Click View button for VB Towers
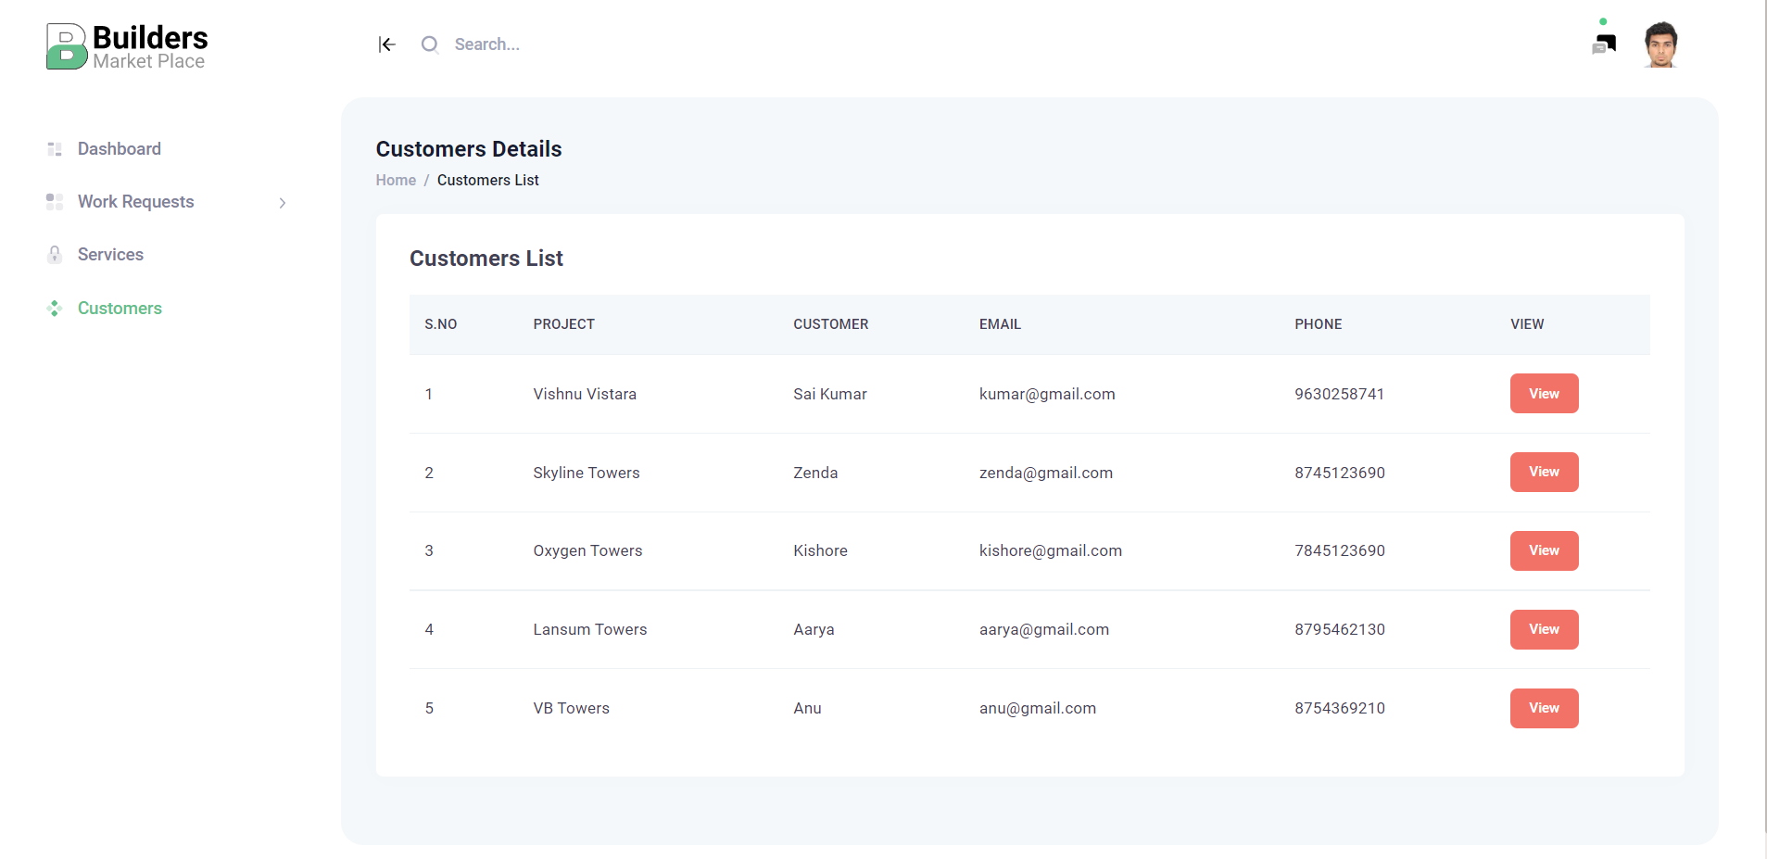 [1544, 708]
